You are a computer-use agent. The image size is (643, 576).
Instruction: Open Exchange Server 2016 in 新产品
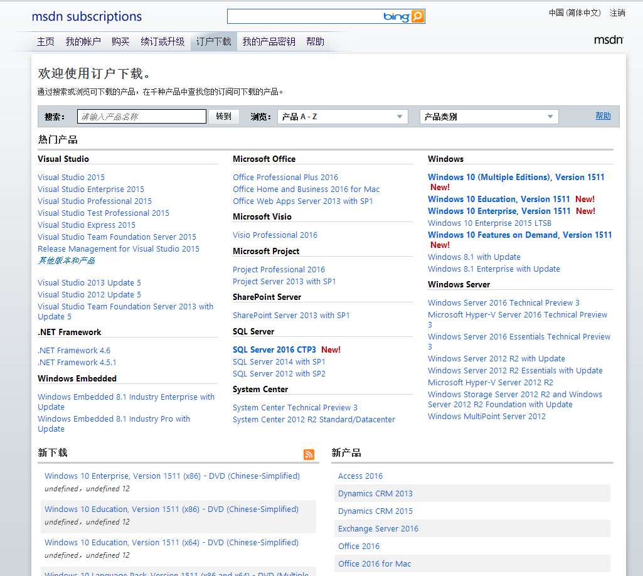(x=378, y=529)
